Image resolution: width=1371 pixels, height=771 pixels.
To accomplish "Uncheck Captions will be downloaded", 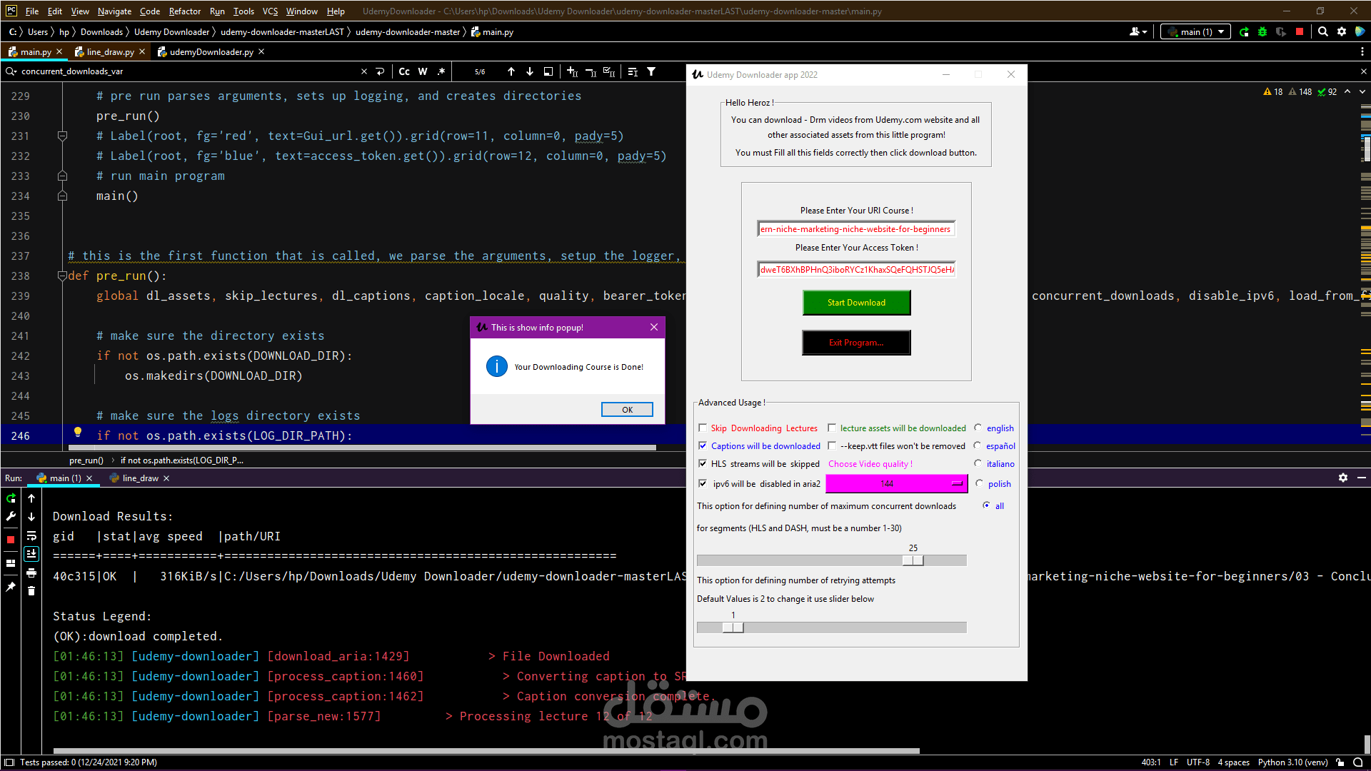I will click(703, 446).
